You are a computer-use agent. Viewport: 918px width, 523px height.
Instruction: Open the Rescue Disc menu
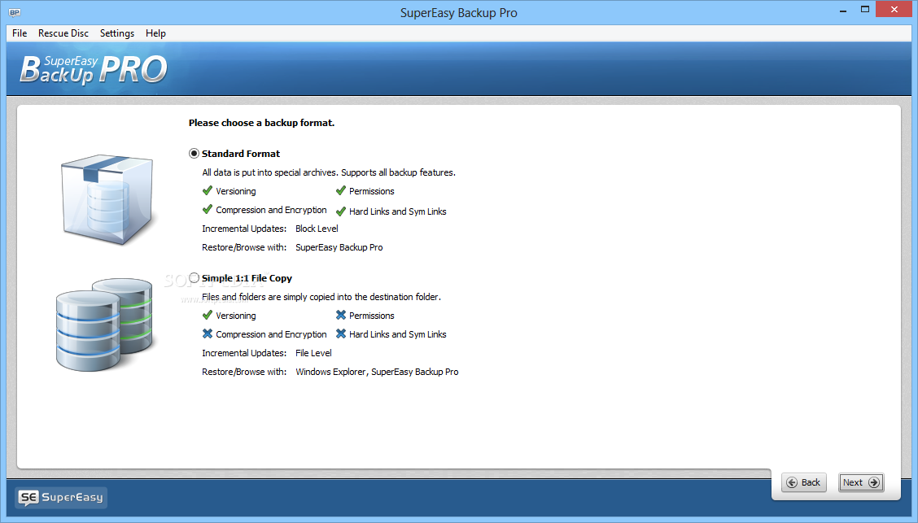63,33
